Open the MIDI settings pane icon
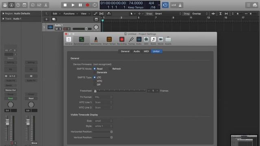260x146 pixels. click(146, 41)
